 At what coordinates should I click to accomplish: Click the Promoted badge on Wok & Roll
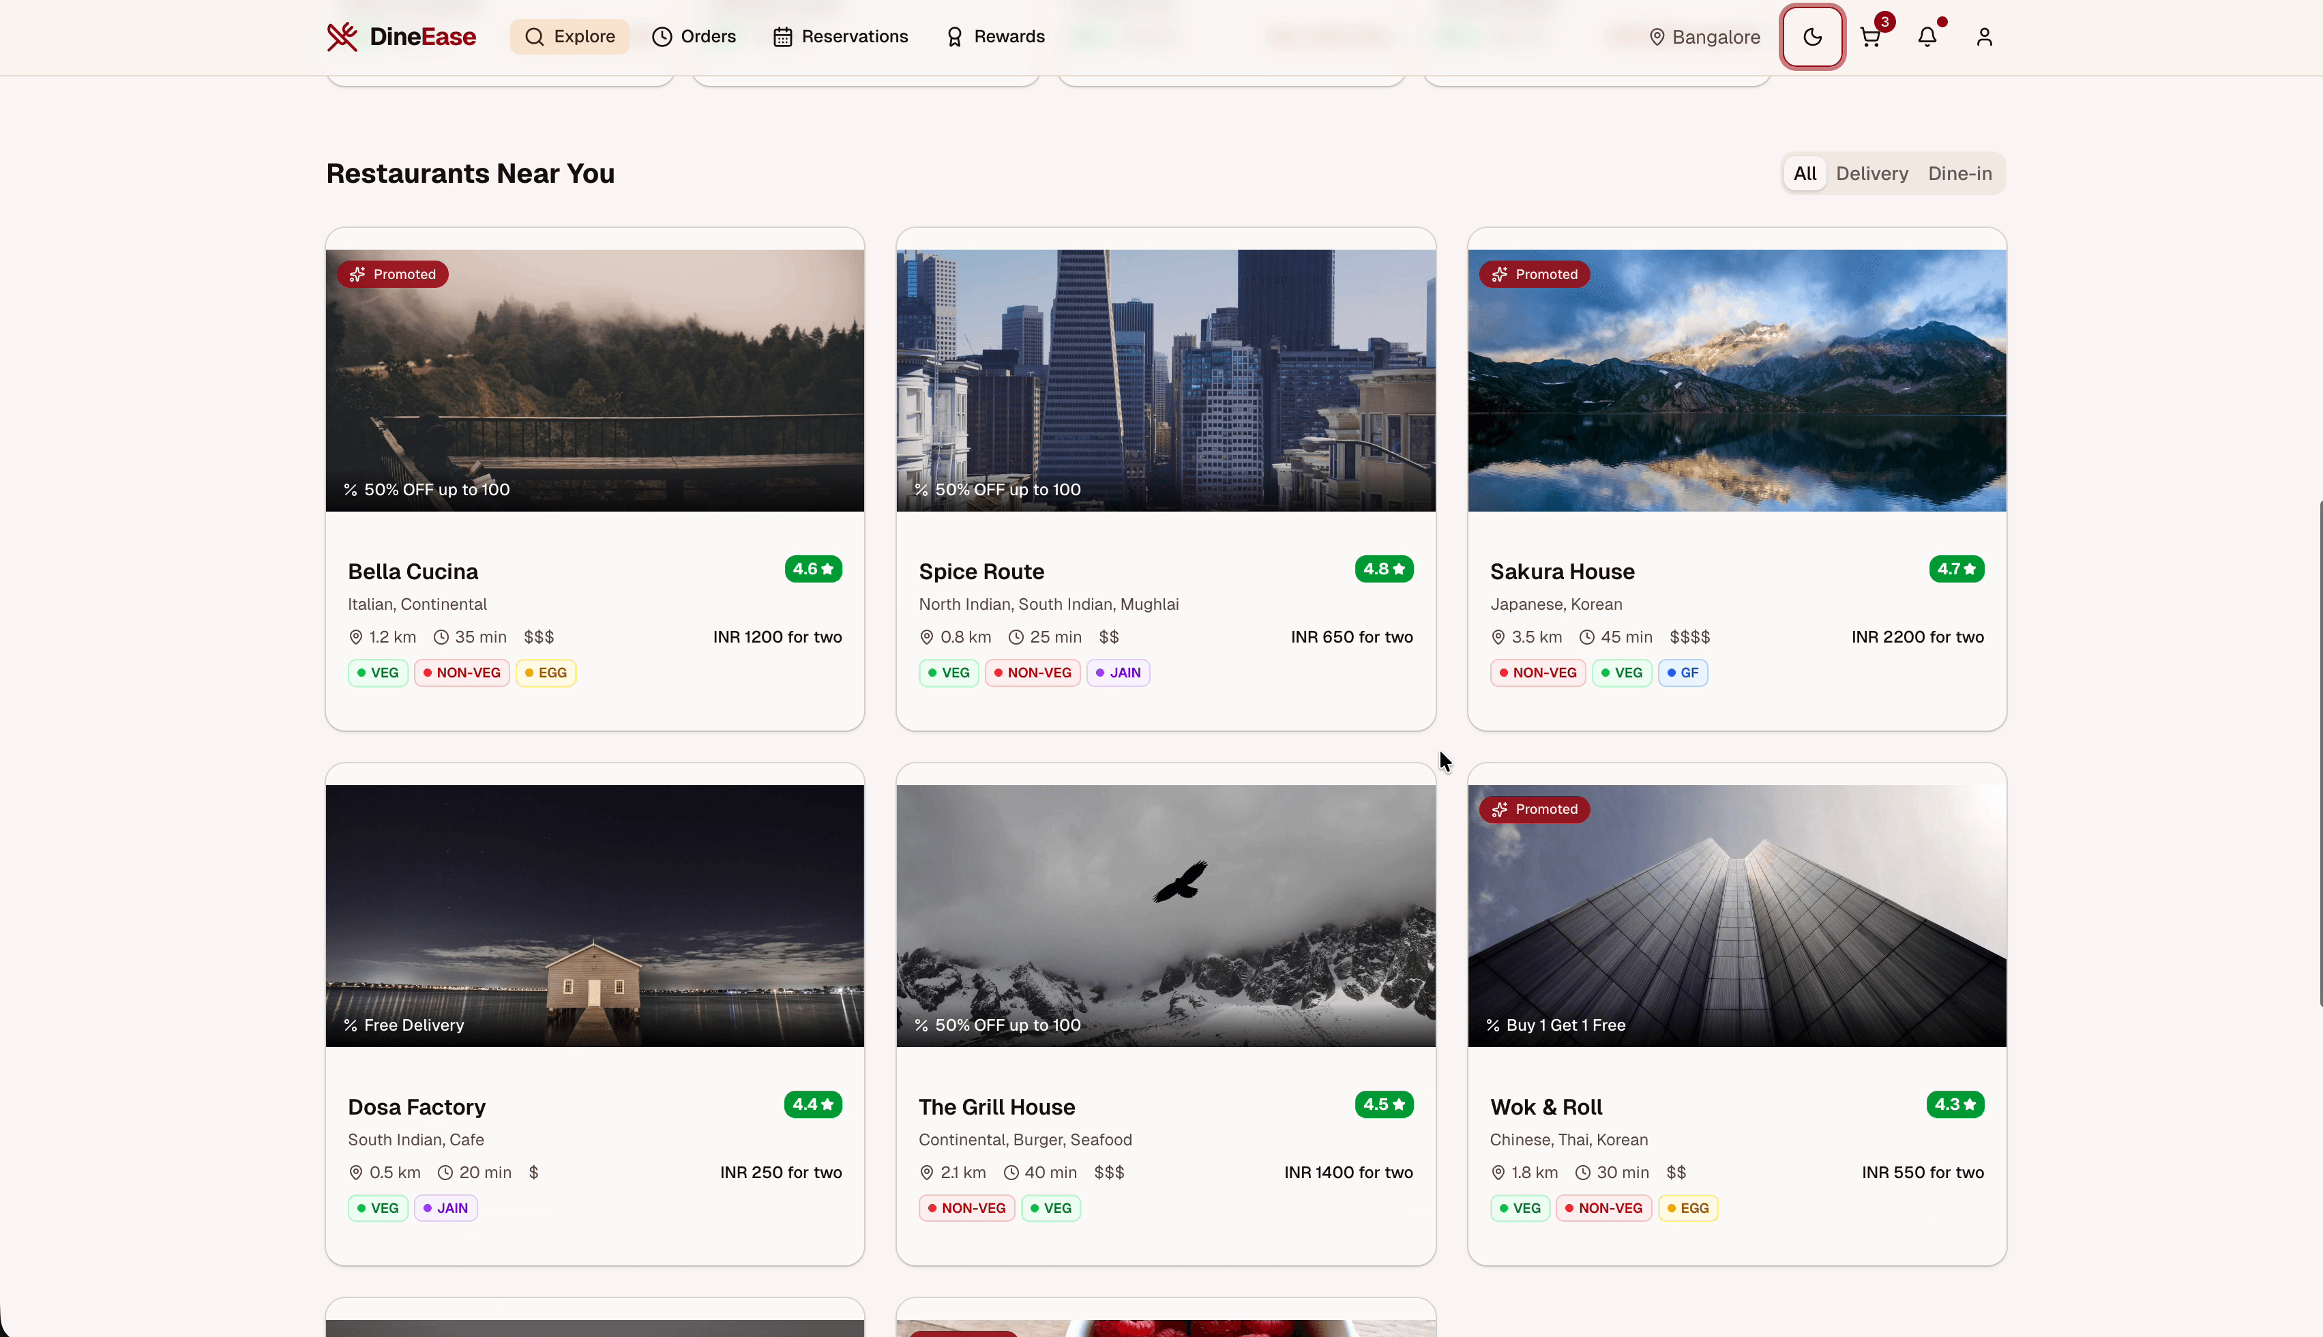tap(1534, 809)
